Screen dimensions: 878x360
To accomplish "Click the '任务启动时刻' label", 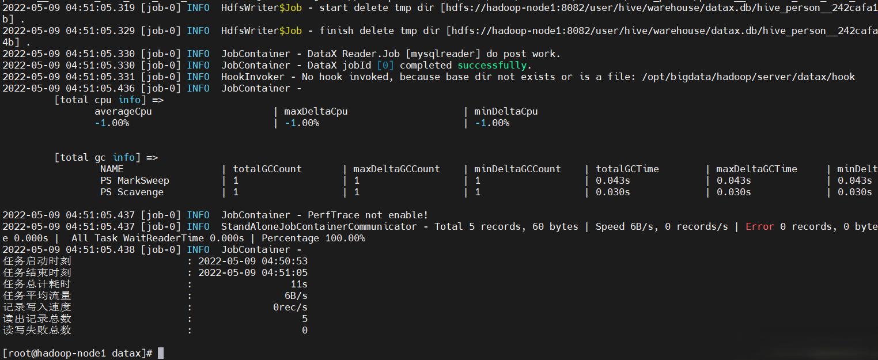I will [x=37, y=261].
